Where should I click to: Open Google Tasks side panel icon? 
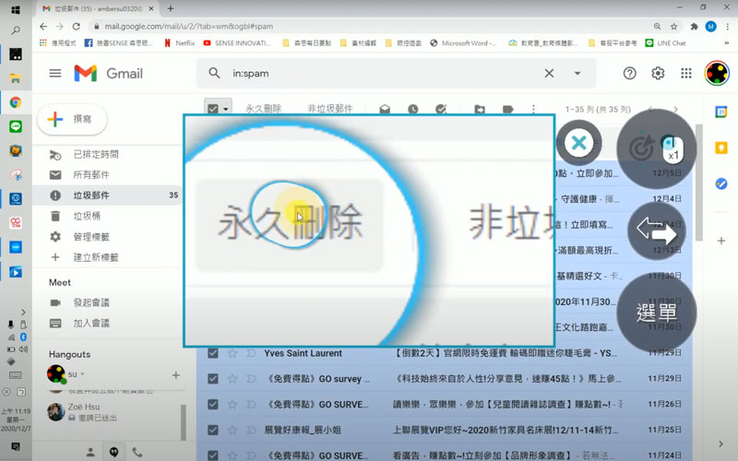pos(721,183)
